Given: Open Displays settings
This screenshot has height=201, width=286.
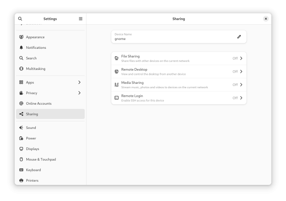Looking at the screenshot, I should click(x=50, y=149).
